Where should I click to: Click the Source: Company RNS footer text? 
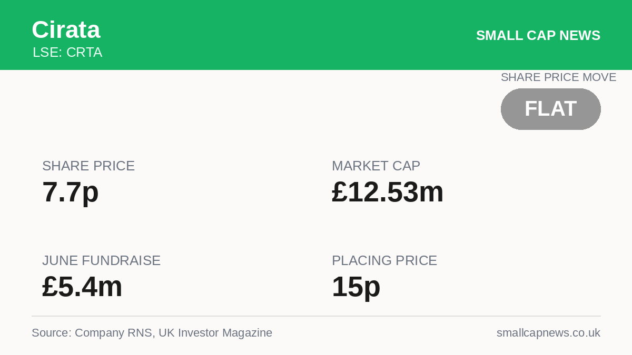coord(92,333)
